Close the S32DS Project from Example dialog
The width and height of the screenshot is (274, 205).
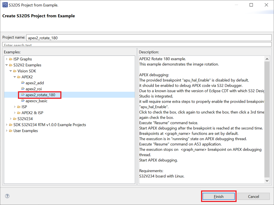click(266, 5)
